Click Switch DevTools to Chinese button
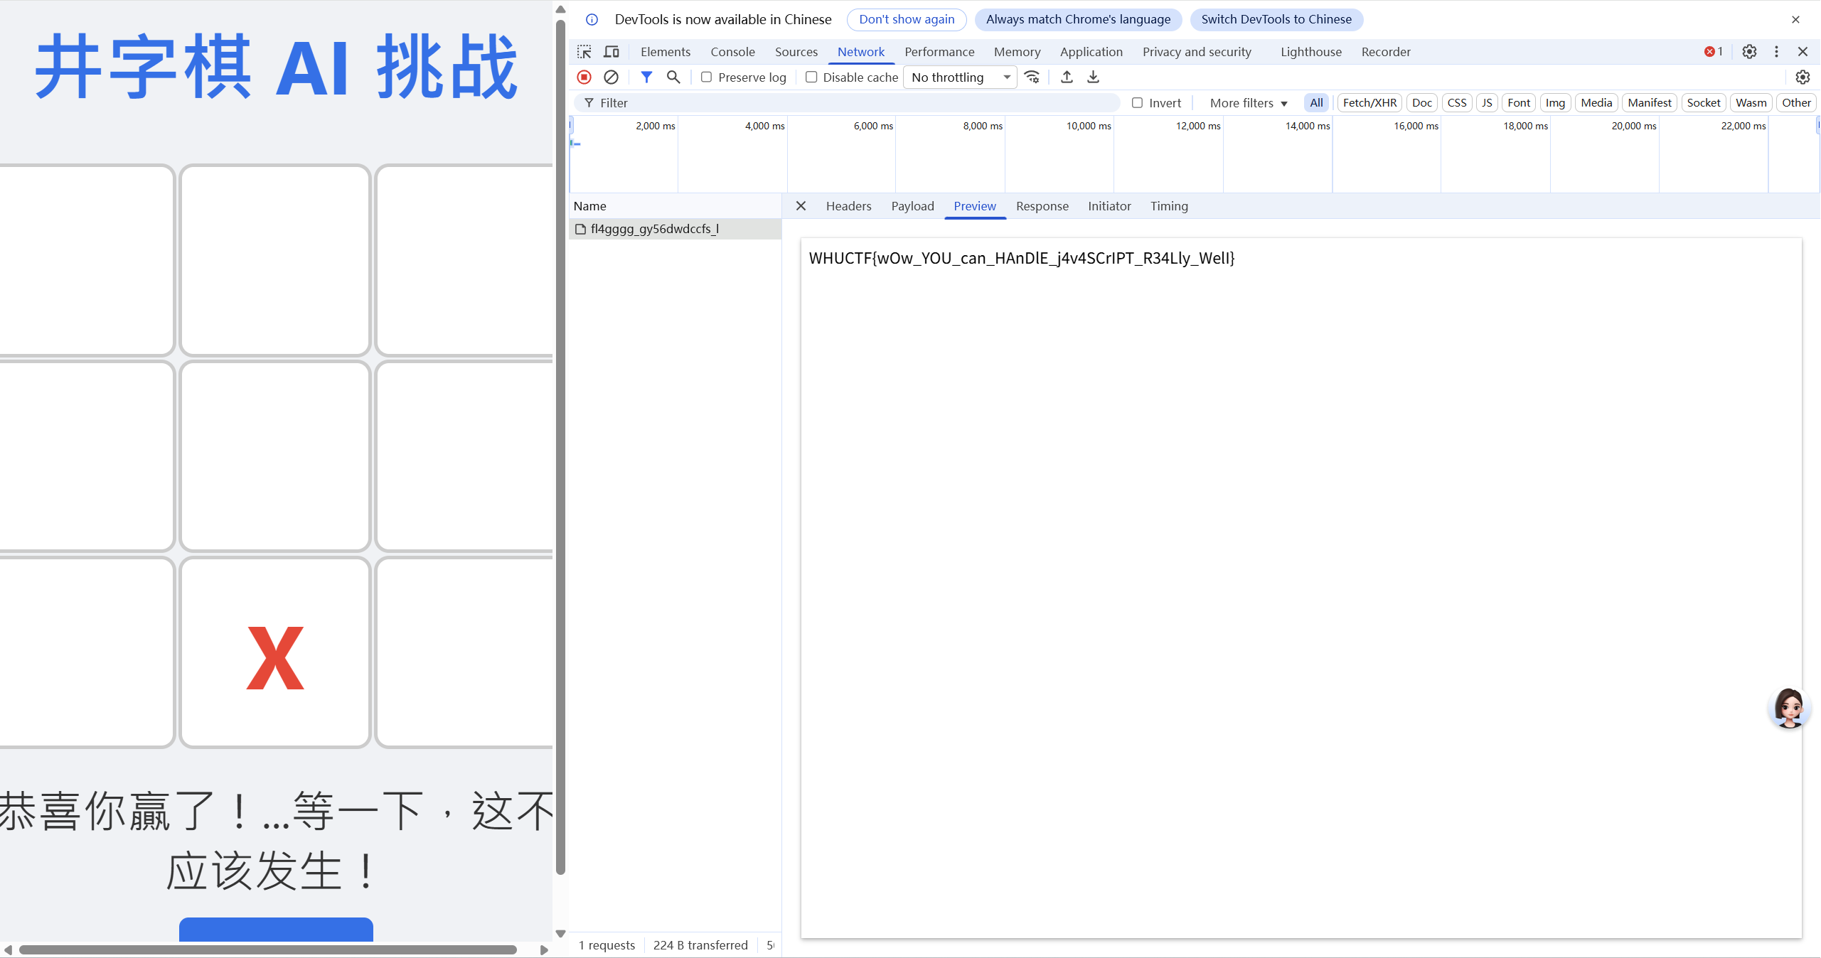 click(1276, 20)
